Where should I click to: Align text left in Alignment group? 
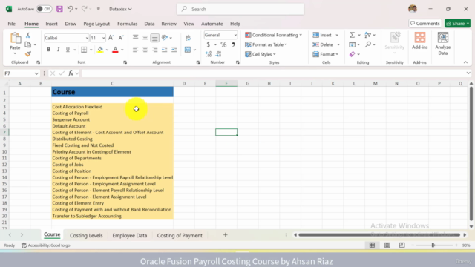135,50
